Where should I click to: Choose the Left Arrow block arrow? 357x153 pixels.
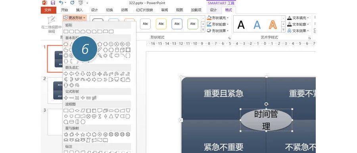coord(71,74)
